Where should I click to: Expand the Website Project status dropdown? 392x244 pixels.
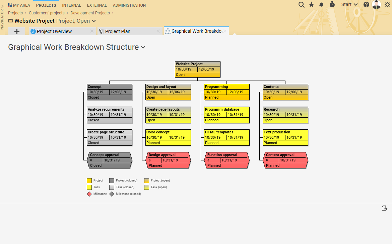[x=94, y=21]
